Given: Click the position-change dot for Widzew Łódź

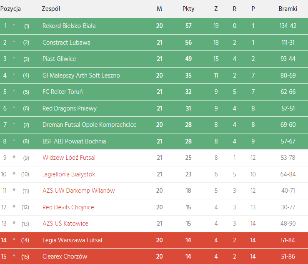Looking at the screenshot, I should click(14, 157).
